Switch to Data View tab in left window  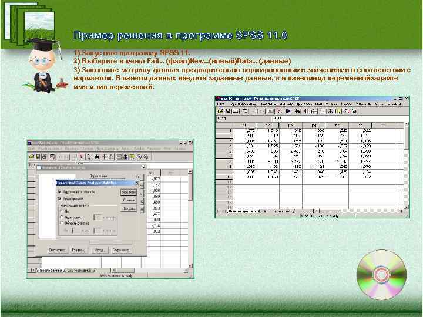[51, 270]
